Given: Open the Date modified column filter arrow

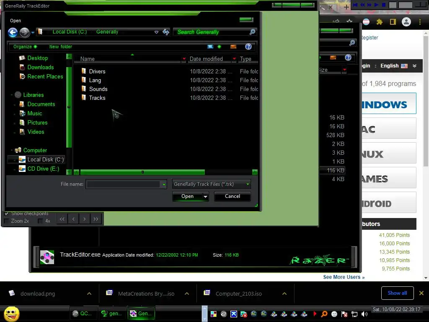Looking at the screenshot, I should coord(234,59).
